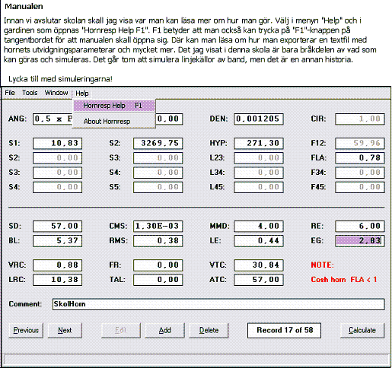Choose Hornresp Help F1 menu entry
The image size is (392, 368).
[x=114, y=106]
